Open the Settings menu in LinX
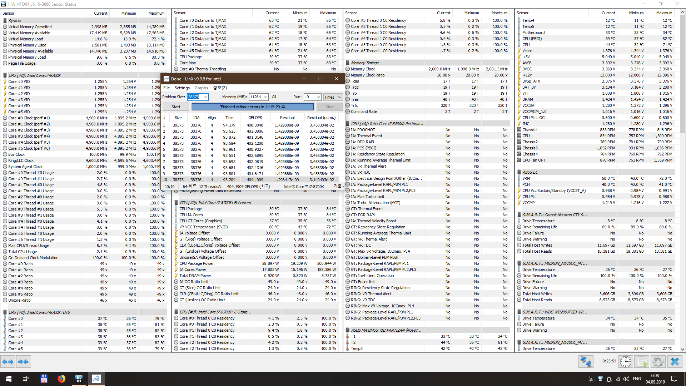 (182, 88)
